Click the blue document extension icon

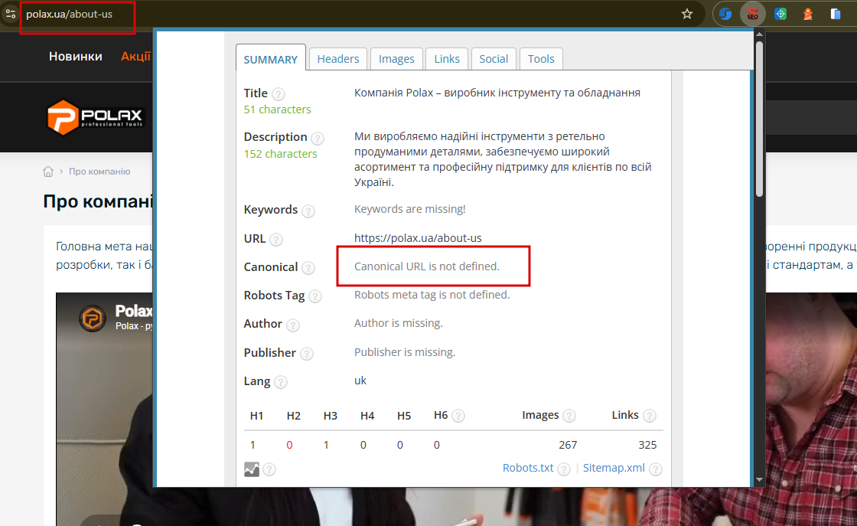click(x=835, y=15)
